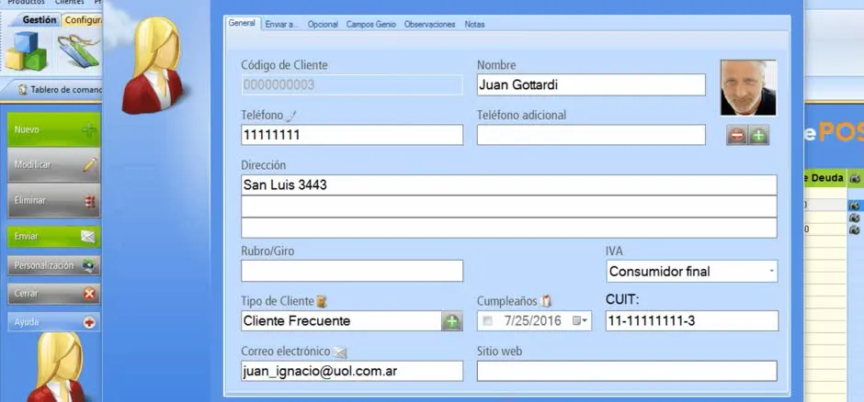Click the pencil icon on Modificar

click(89, 164)
